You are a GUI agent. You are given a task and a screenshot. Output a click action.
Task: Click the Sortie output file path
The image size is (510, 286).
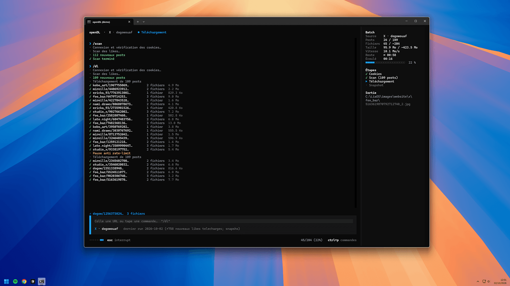389,100
